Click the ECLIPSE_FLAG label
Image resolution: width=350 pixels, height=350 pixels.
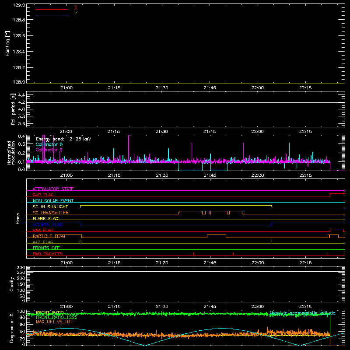tap(48, 224)
